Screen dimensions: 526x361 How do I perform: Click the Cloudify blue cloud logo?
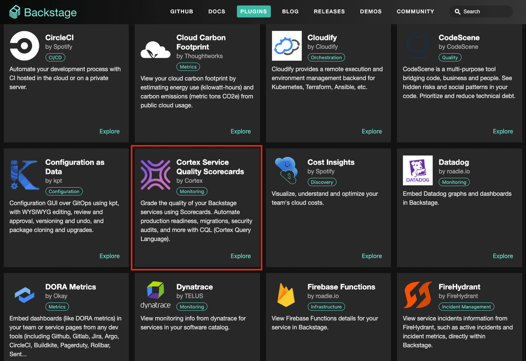pyautogui.click(x=286, y=45)
